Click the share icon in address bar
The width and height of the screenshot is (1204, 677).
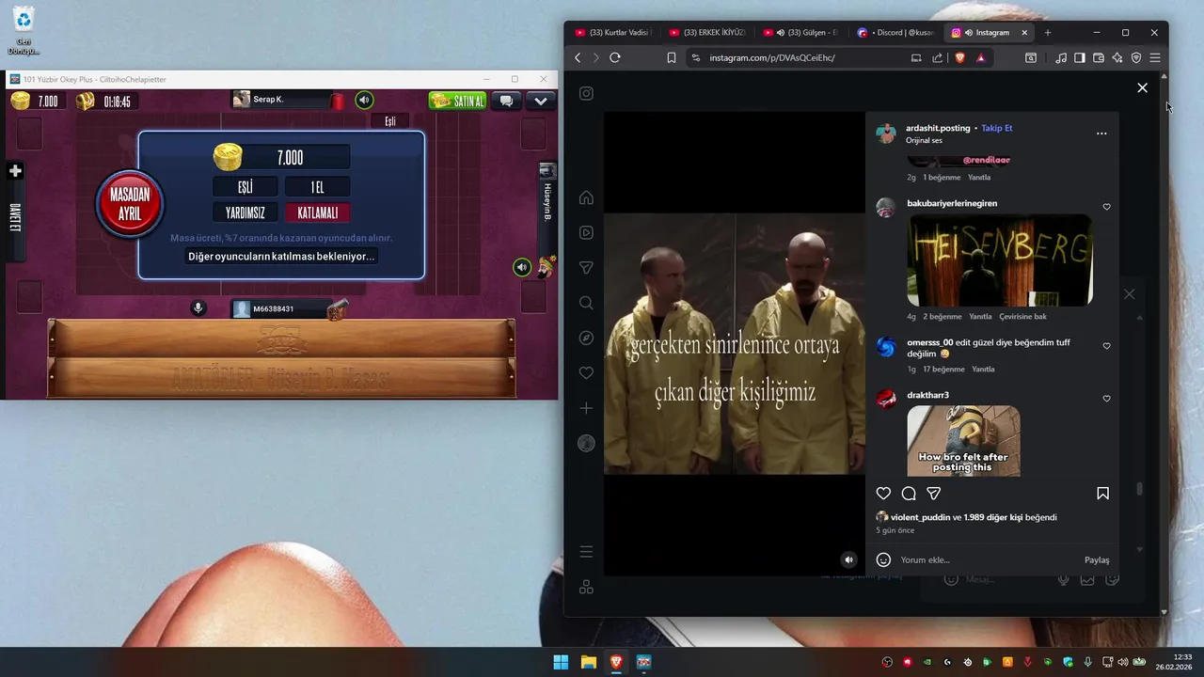(x=938, y=57)
